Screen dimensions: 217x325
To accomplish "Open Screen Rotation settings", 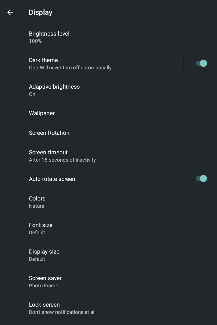I will pyautogui.click(x=49, y=133).
